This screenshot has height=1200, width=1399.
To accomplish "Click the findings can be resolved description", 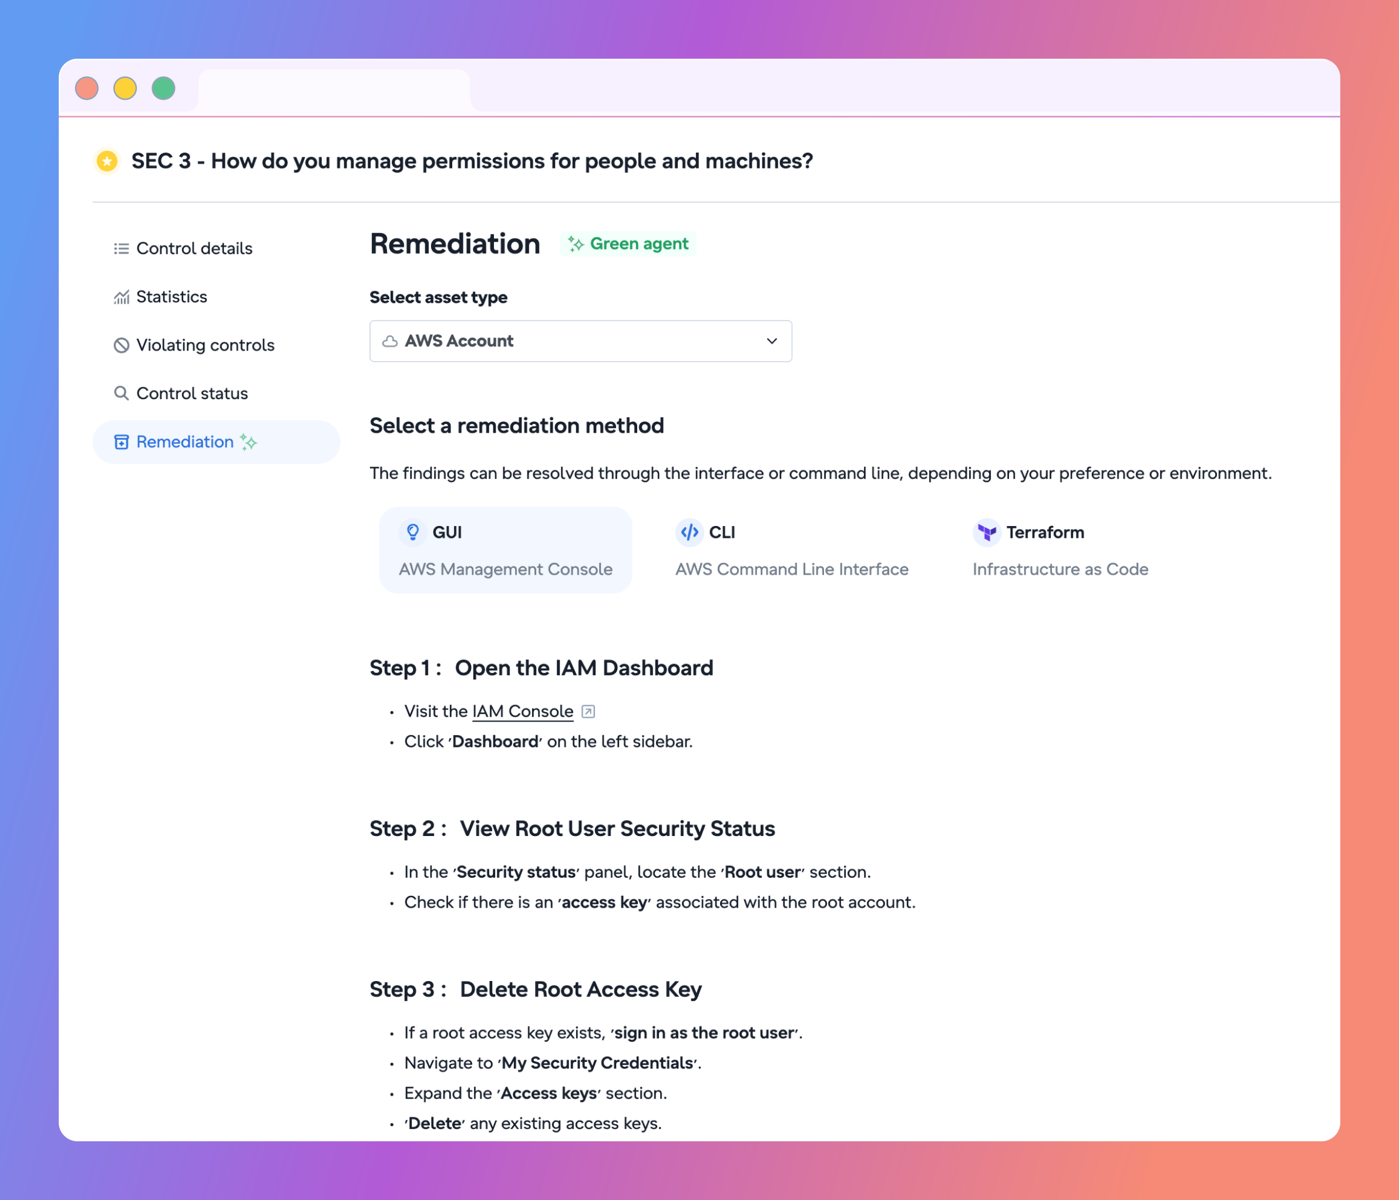I will click(x=820, y=474).
